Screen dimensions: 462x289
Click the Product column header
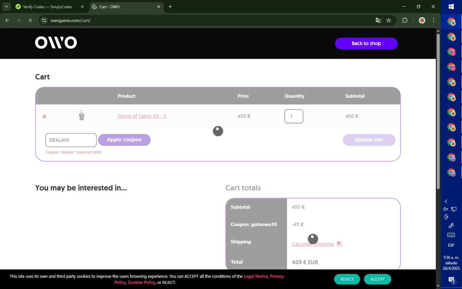pyautogui.click(x=126, y=96)
